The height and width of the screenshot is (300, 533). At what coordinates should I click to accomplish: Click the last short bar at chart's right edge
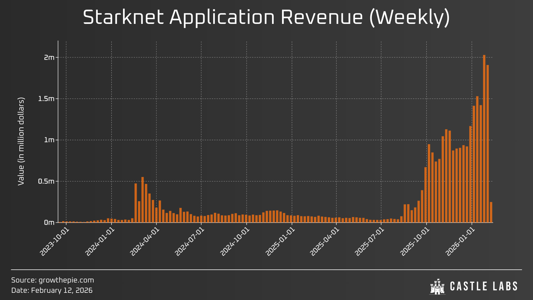coord(491,212)
